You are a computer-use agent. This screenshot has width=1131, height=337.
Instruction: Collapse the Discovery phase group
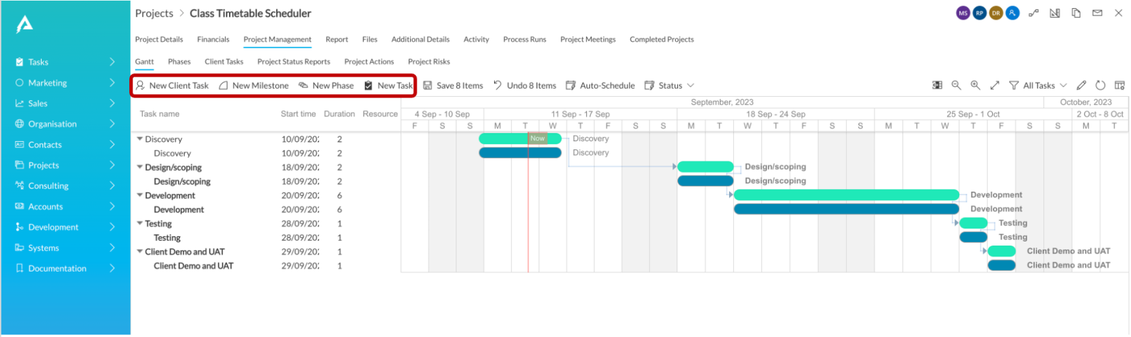[140, 139]
